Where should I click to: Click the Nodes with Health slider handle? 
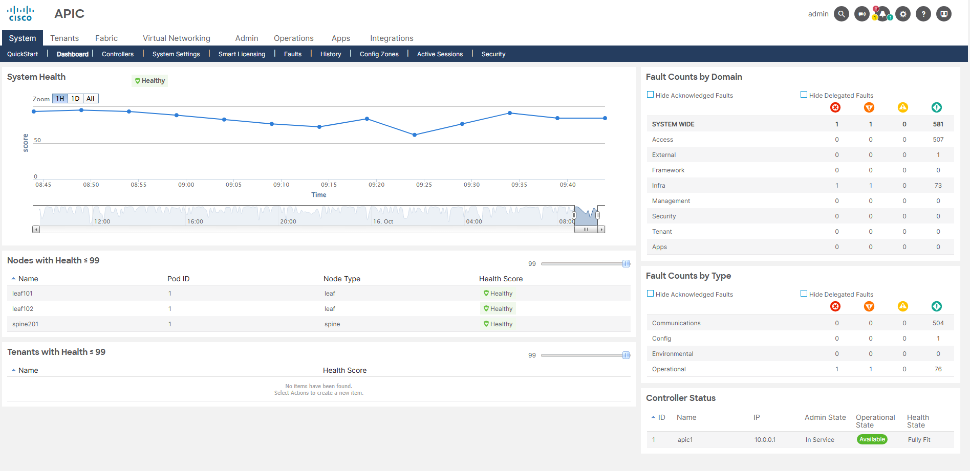click(x=626, y=264)
